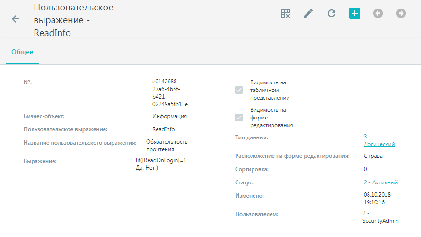Go back using the left arrow icon
This screenshot has height=237, width=421.
pyautogui.click(x=16, y=19)
